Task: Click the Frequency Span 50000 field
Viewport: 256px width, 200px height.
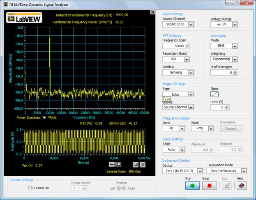Action: point(173,46)
